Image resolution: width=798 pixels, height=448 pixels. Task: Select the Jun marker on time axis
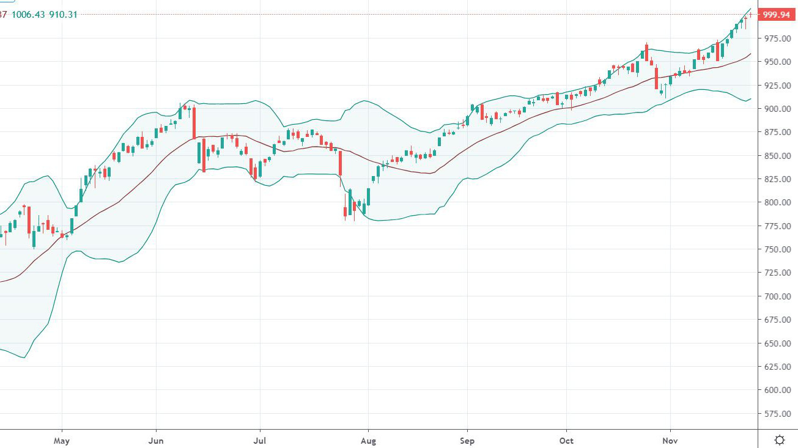tap(156, 440)
